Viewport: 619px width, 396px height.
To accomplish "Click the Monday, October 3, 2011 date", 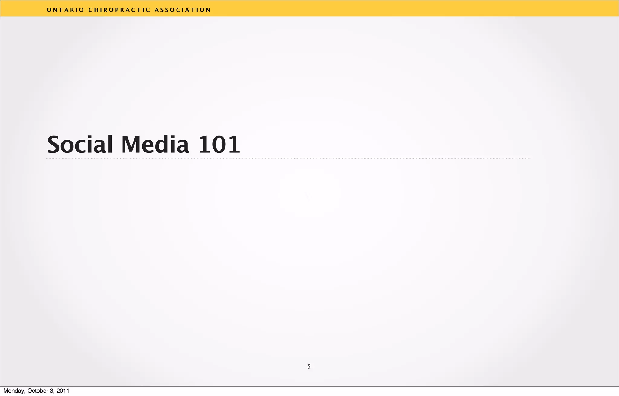I will click(x=36, y=391).
